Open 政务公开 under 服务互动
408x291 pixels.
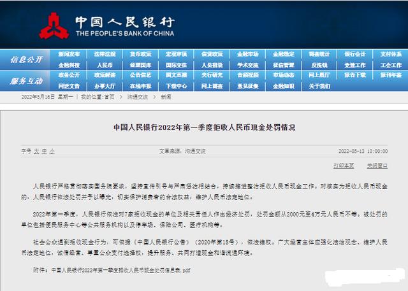click(69, 75)
